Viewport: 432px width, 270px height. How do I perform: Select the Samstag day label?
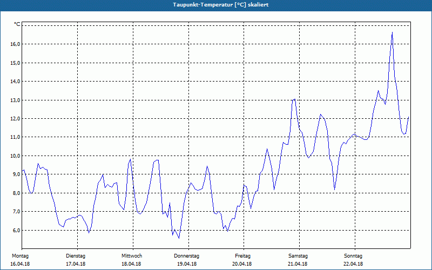298,256
